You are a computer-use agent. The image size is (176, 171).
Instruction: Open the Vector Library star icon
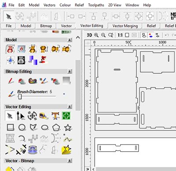point(66,149)
